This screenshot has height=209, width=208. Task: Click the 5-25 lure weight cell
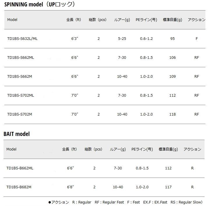coord(122,39)
